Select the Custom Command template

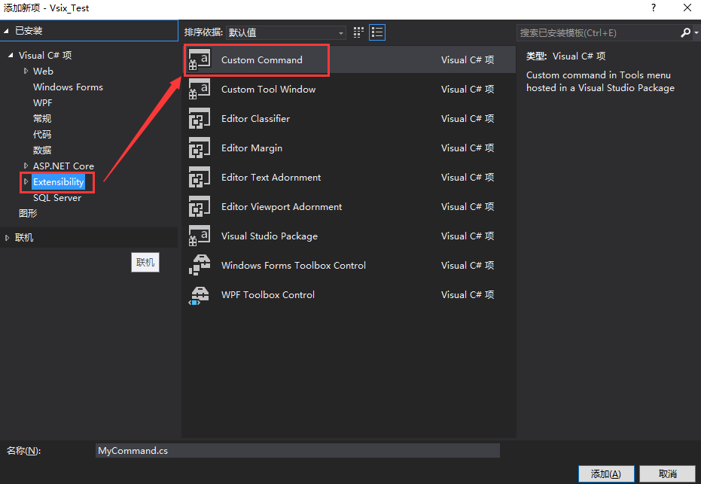click(349, 60)
